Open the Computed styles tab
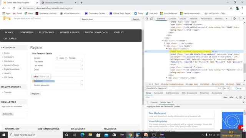 [x=158, y=93]
